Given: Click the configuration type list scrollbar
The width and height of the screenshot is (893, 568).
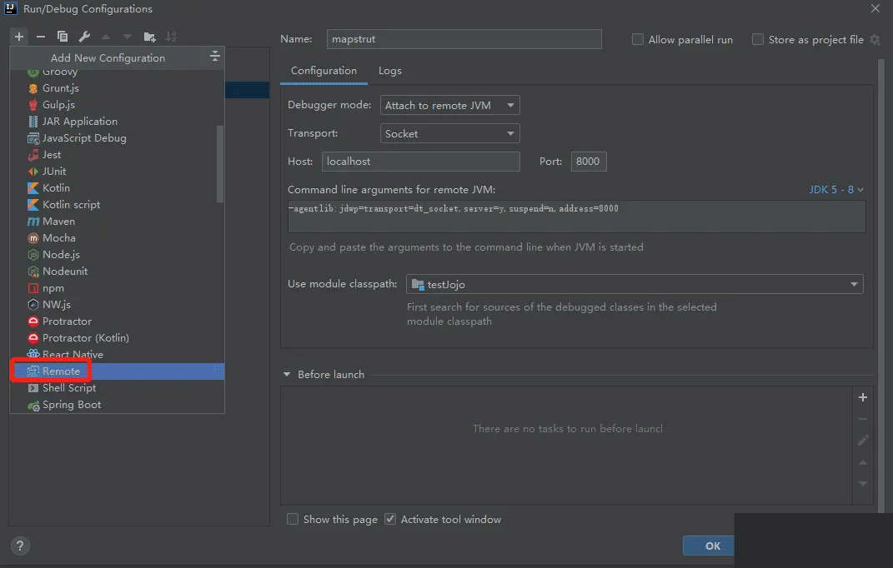Looking at the screenshot, I should pyautogui.click(x=220, y=164).
